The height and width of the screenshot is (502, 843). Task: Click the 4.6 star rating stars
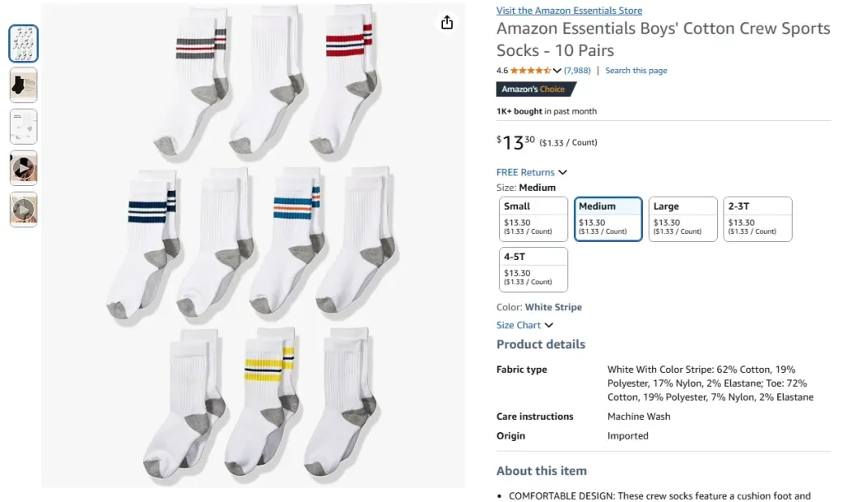click(531, 71)
